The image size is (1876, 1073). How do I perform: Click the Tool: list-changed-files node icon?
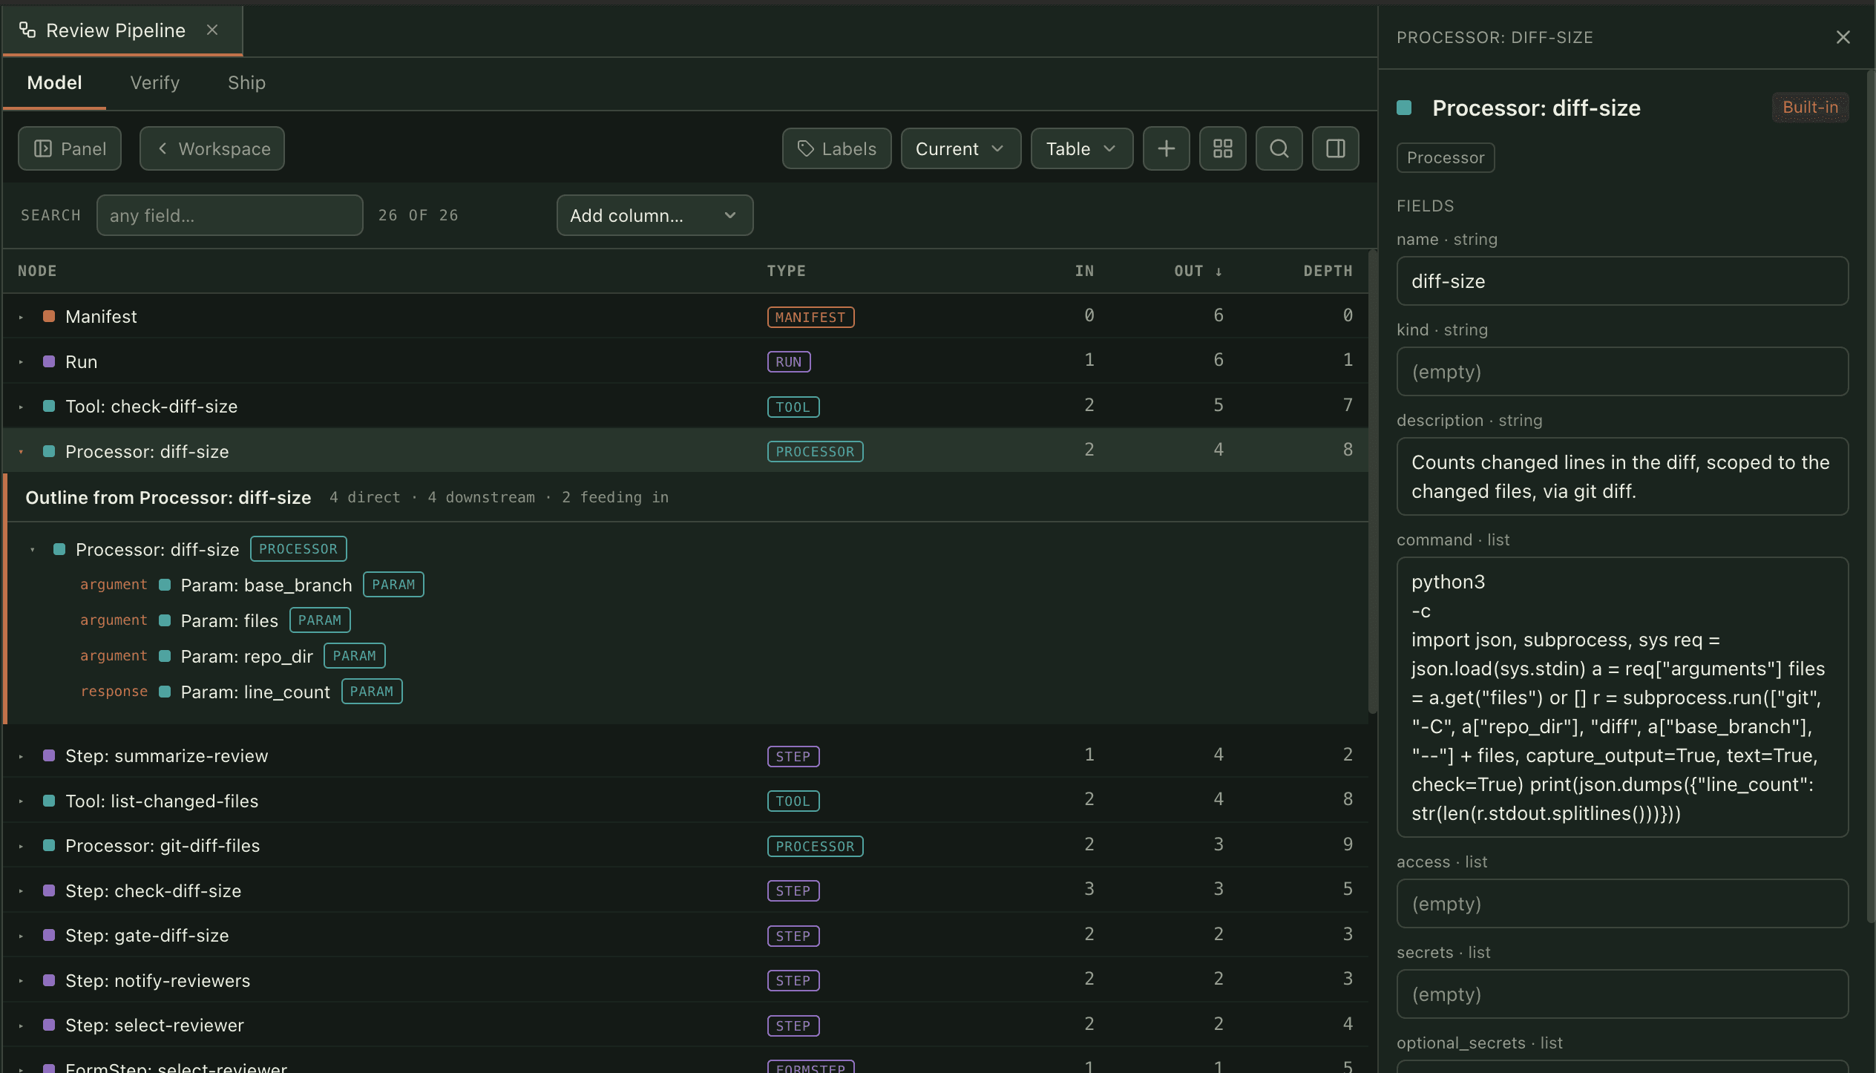(x=49, y=801)
